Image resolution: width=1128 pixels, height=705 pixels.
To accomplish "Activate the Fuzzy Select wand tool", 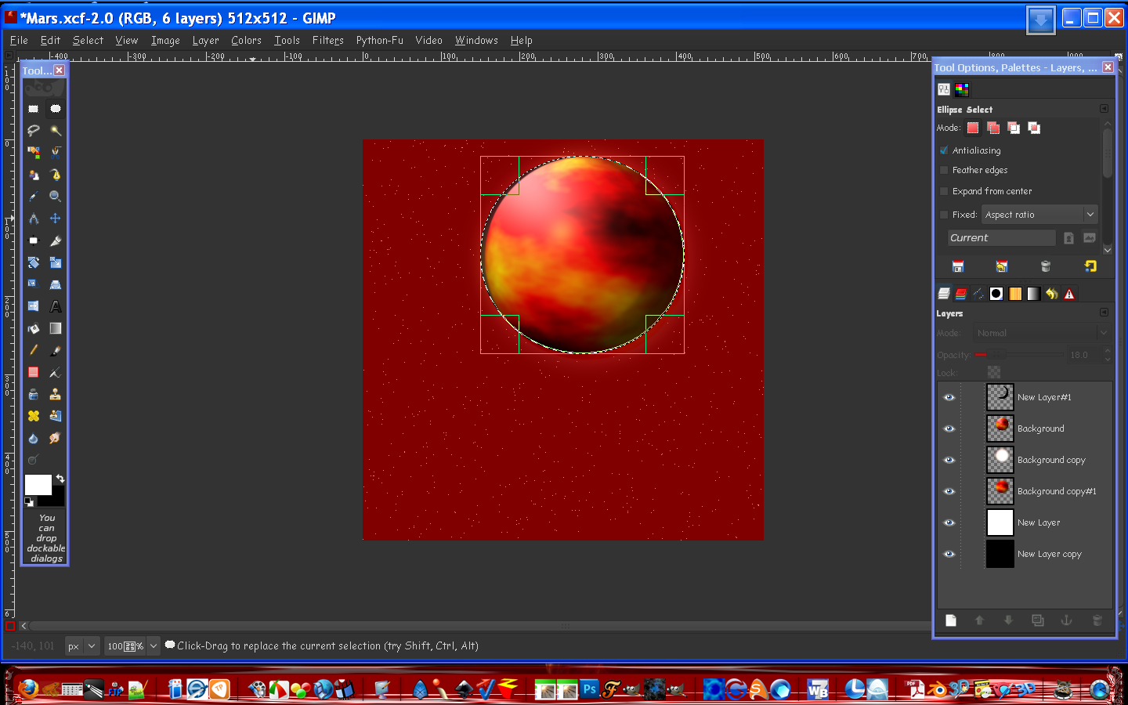I will click(x=56, y=131).
